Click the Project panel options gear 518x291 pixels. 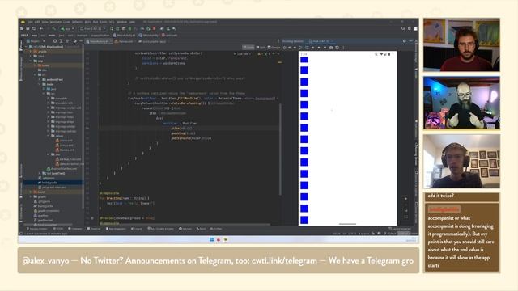75,41
